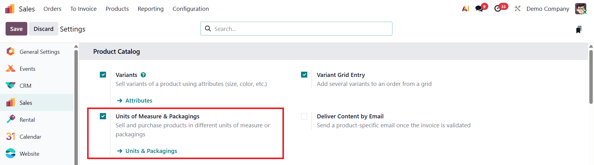Open the Configuration menu
The image size is (594, 165).
[191, 9]
